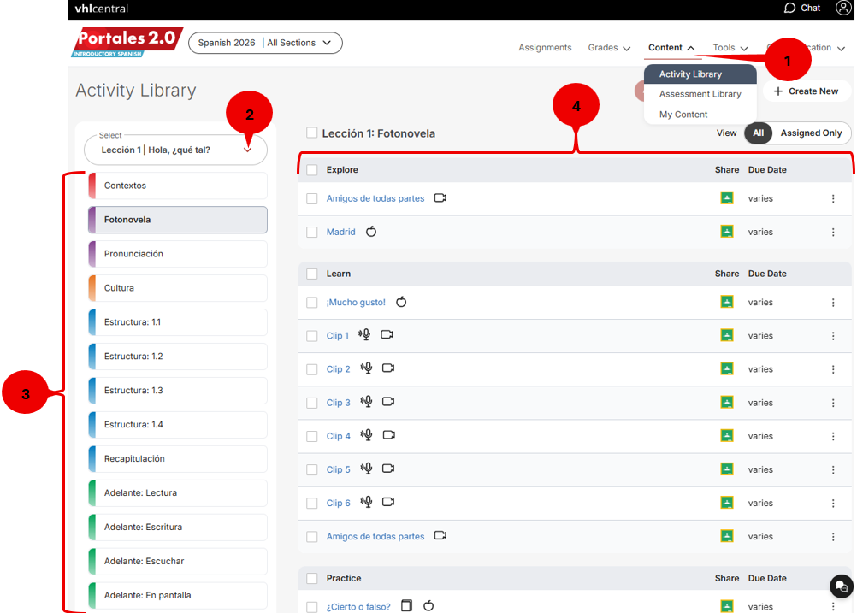Open Estructura: 1.1 strand

[178, 322]
